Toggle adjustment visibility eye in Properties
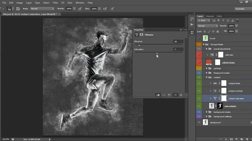252x141 pixels. tap(175, 95)
